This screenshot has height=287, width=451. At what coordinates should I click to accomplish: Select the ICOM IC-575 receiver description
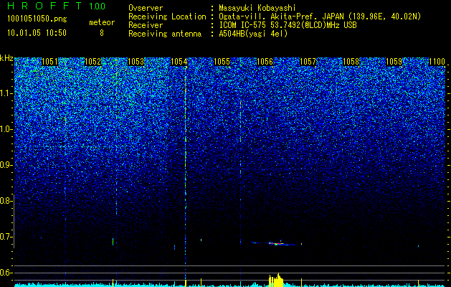pyautogui.click(x=288, y=25)
